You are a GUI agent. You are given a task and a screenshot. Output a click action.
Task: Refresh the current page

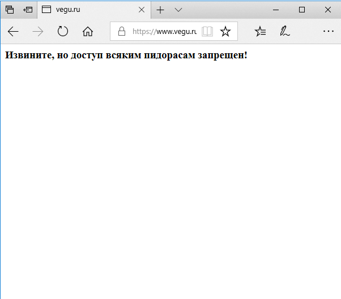click(x=63, y=32)
